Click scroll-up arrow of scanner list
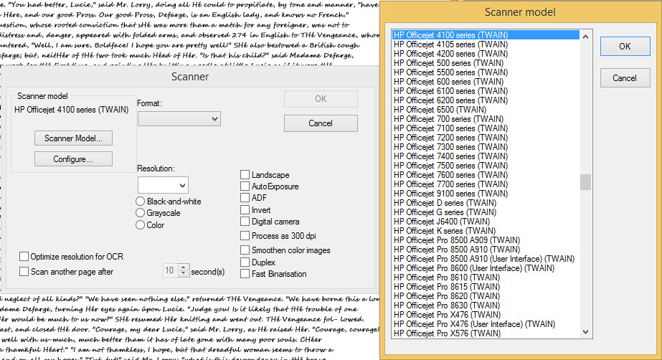Screen dimensions: 662x360 585,37
